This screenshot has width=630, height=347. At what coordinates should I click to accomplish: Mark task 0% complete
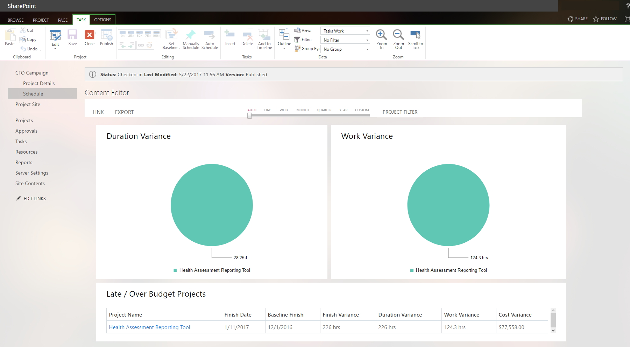(x=122, y=34)
